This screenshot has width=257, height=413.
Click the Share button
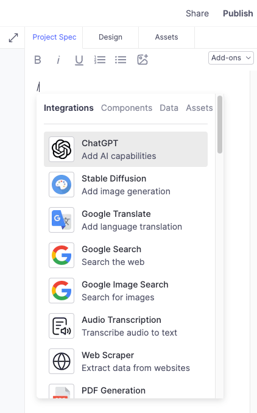(197, 13)
